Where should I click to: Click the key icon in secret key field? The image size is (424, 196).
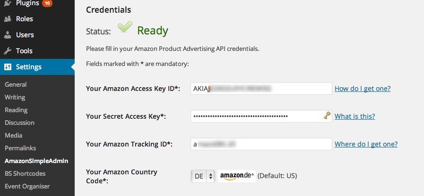[327, 116]
